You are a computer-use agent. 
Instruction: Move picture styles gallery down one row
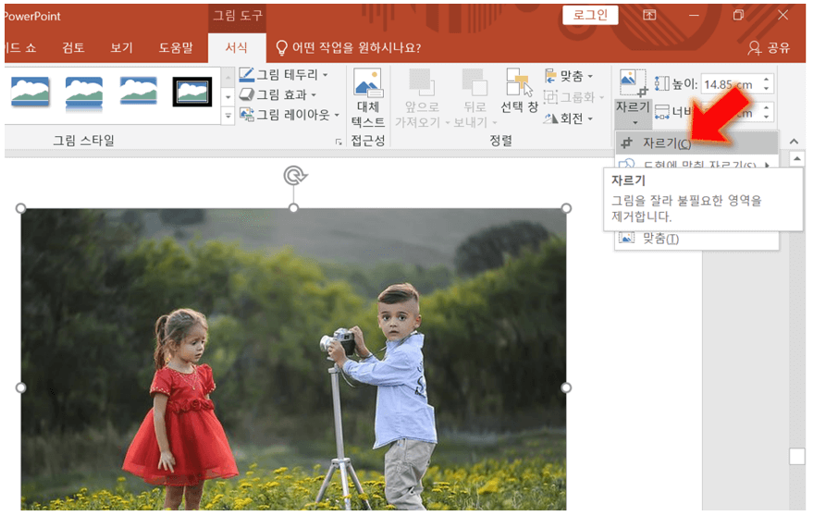[x=228, y=96]
